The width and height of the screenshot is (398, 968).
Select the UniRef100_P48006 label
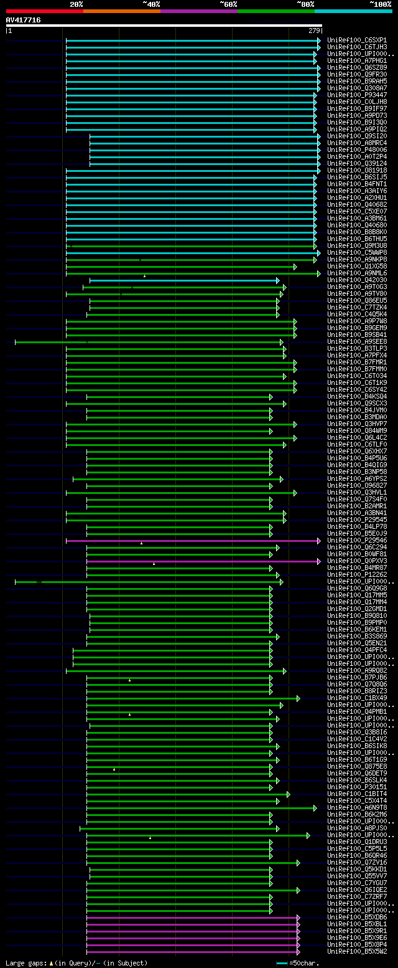pos(357,149)
